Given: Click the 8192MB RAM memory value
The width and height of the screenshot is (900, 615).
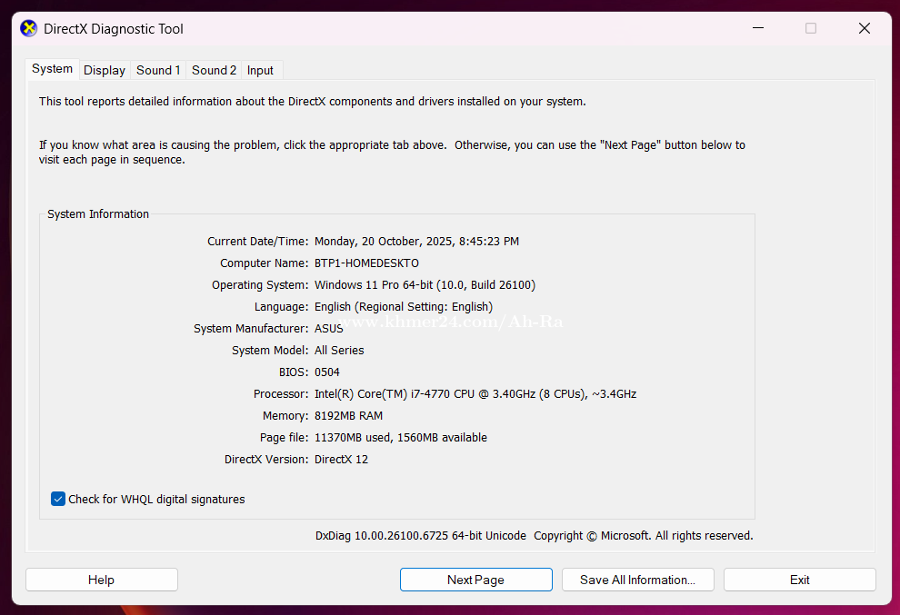Looking at the screenshot, I should coord(348,416).
